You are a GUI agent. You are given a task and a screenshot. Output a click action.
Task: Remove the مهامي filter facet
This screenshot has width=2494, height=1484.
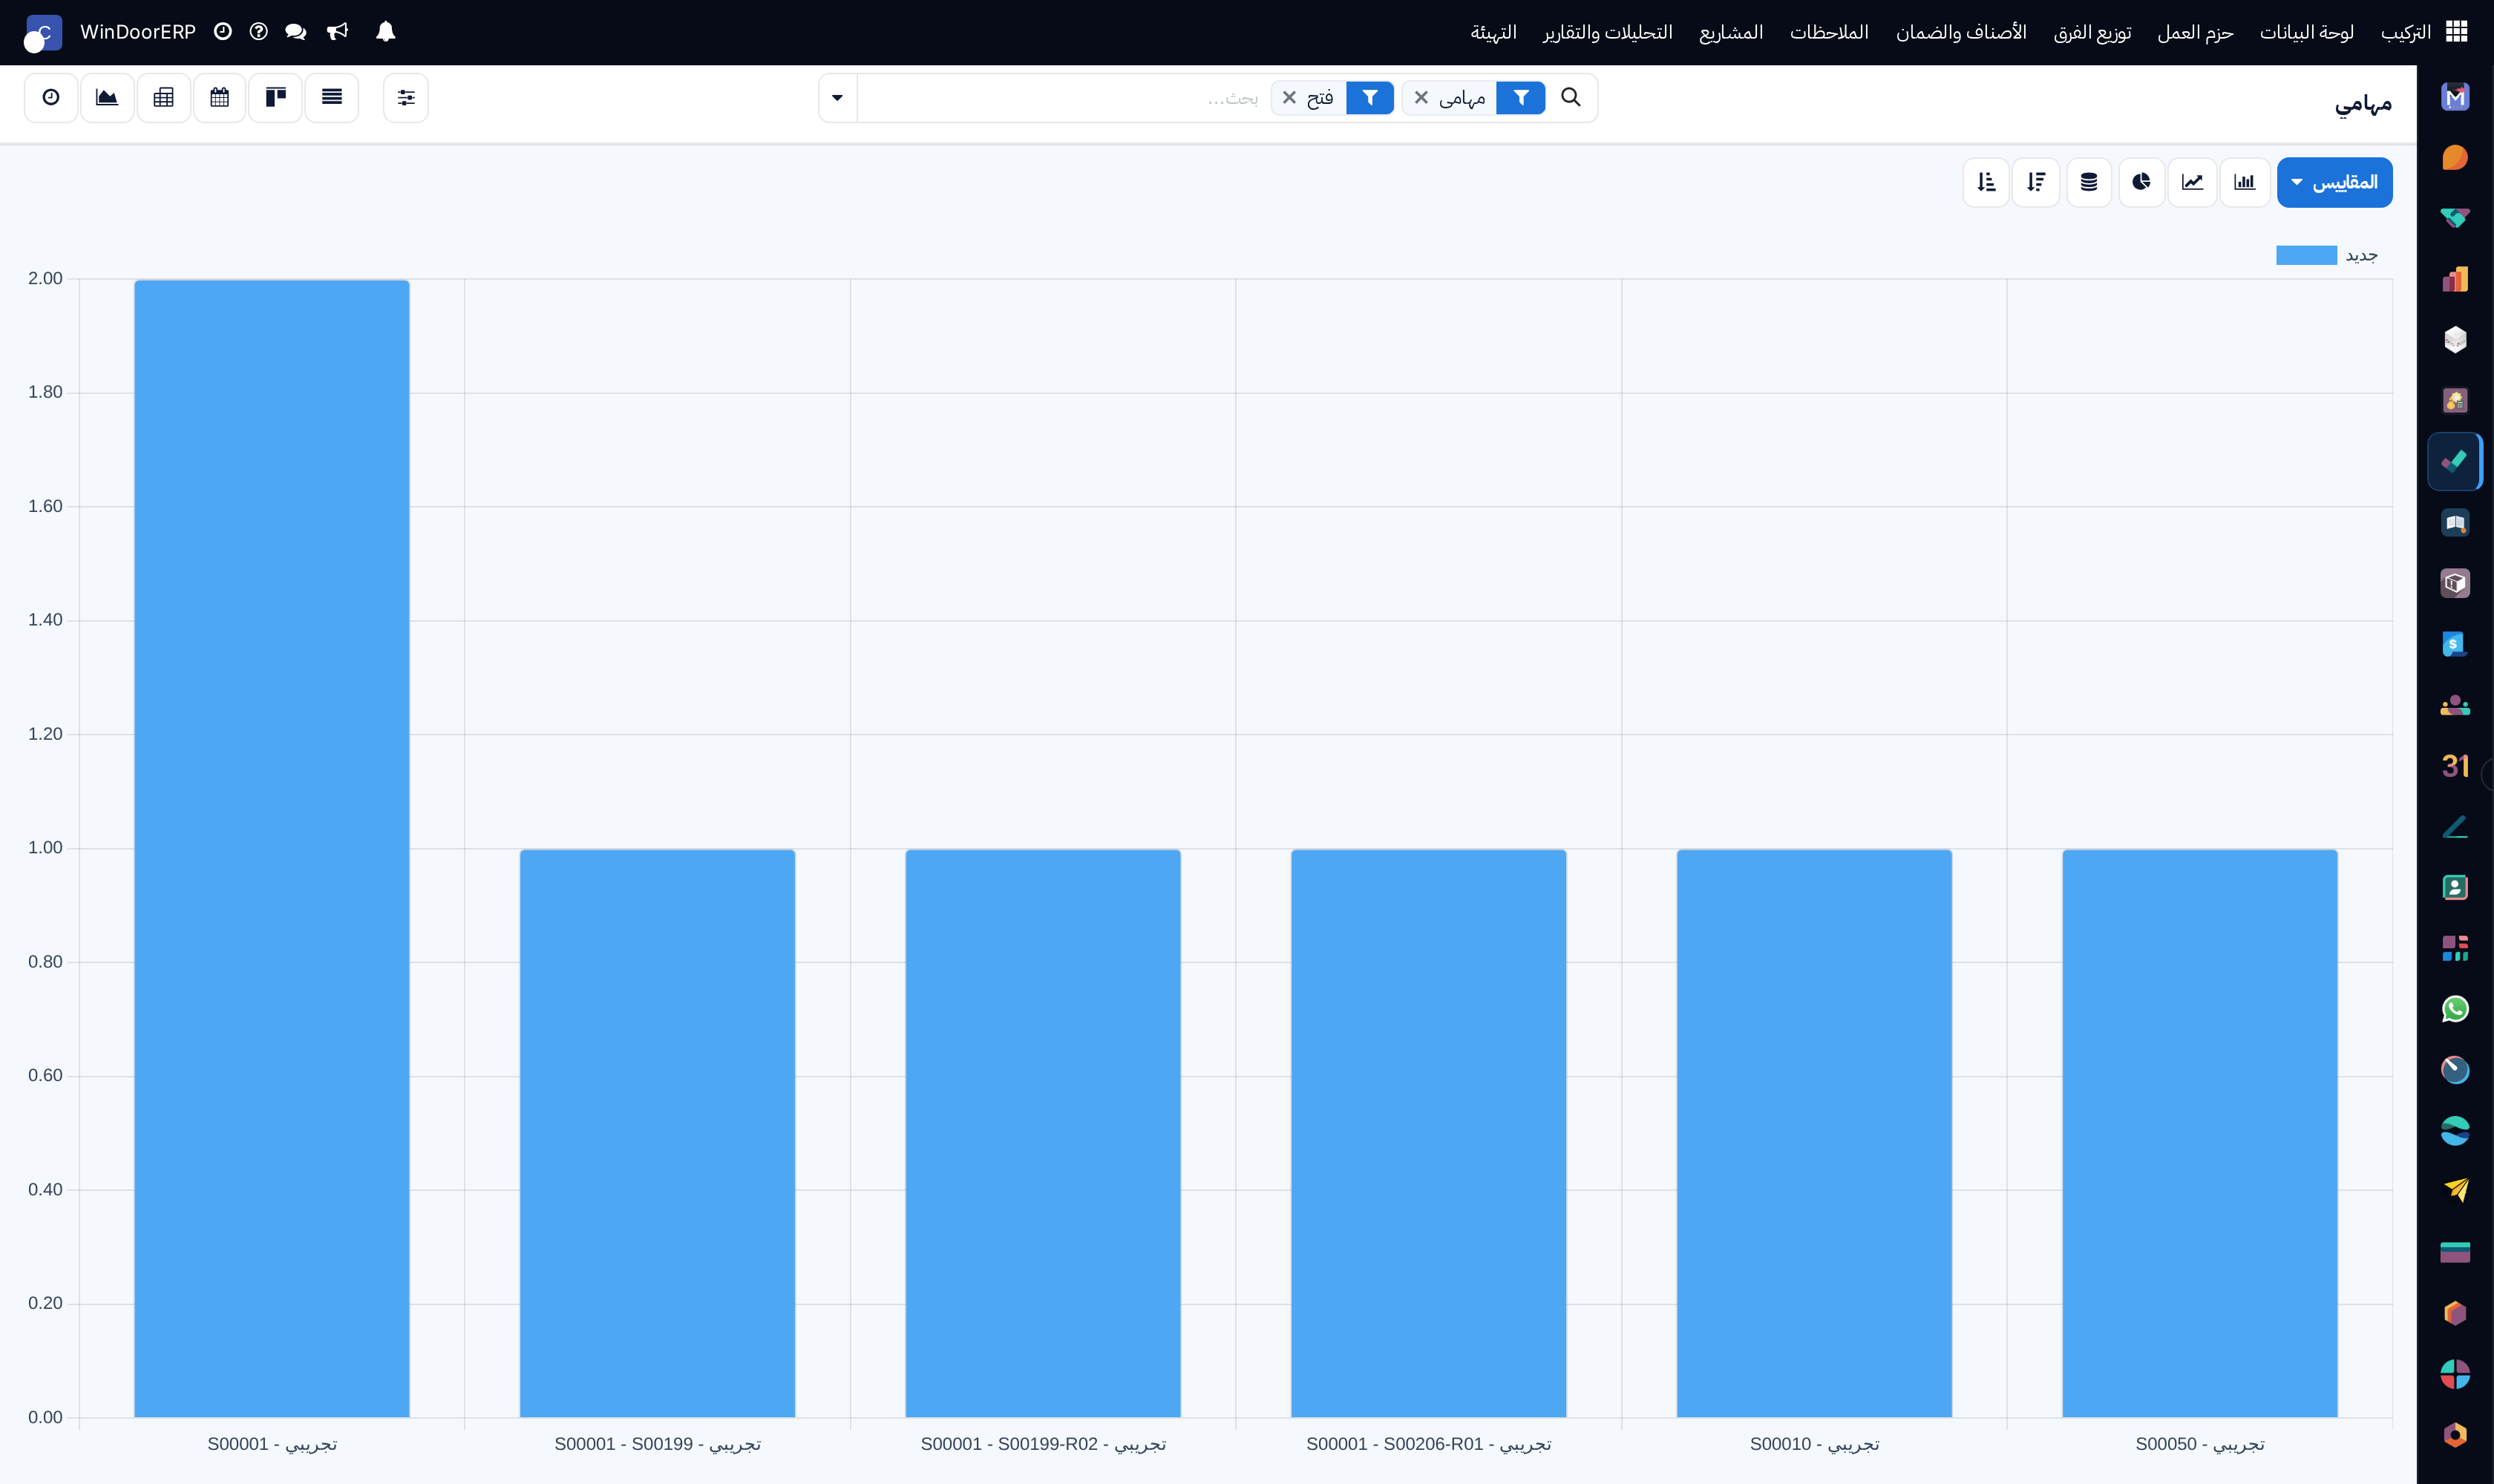1421,97
